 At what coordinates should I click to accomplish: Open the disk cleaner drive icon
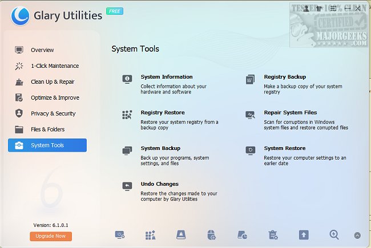coord(181,235)
